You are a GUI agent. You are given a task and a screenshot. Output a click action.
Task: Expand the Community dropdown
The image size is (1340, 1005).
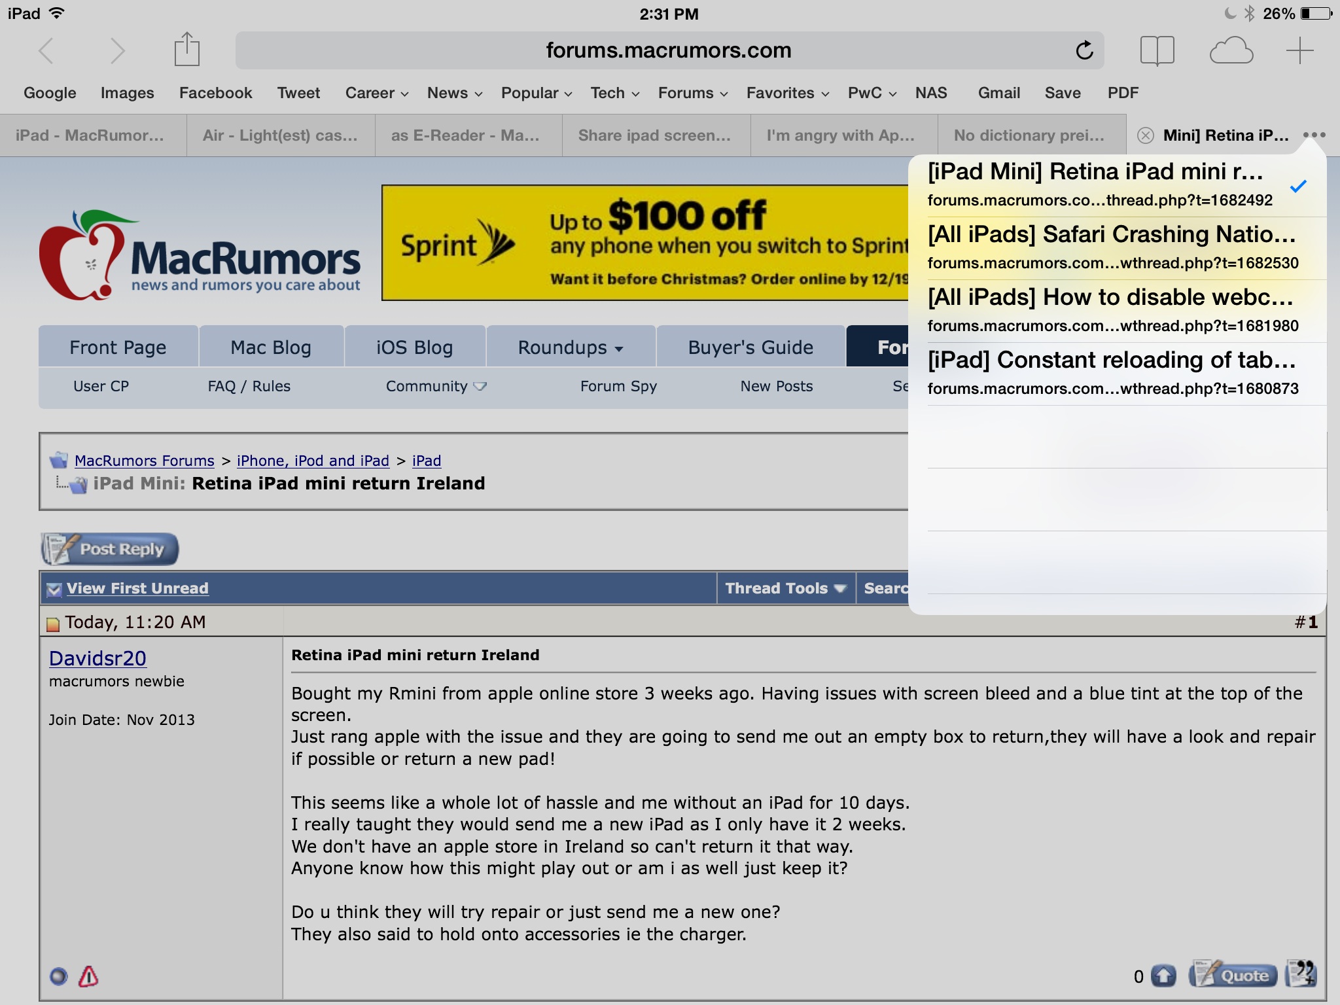[436, 386]
